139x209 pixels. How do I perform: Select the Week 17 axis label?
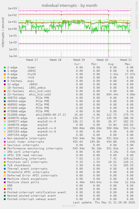click(x=32, y=60)
